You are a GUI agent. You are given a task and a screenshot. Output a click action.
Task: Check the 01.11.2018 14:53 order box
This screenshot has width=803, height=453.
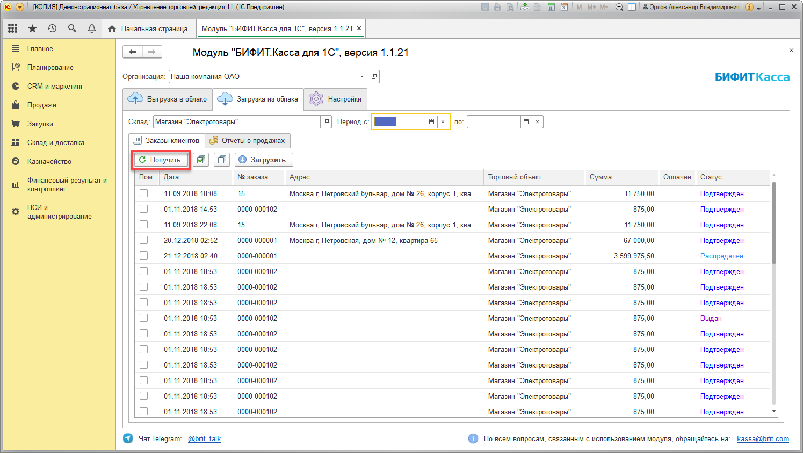coord(143,209)
